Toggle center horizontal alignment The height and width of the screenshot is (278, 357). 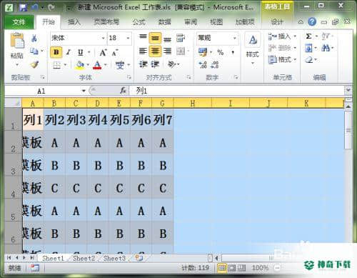155,51
